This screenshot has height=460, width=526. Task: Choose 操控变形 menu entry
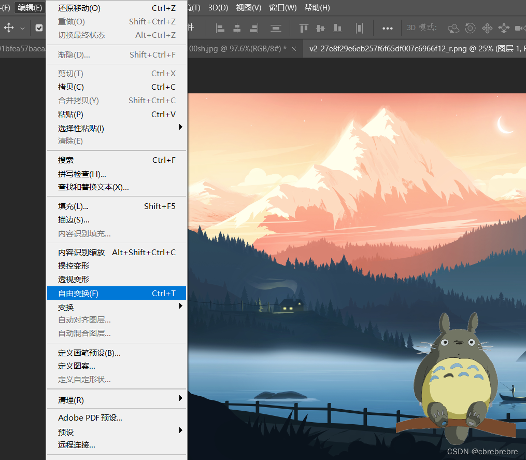click(x=117, y=266)
